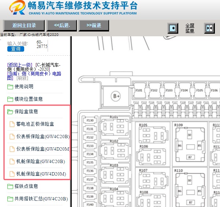
Task: Open the 蓄电池正极保险盒 document
Action: click(35, 124)
